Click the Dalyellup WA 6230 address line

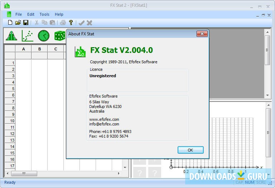[x=105, y=107]
